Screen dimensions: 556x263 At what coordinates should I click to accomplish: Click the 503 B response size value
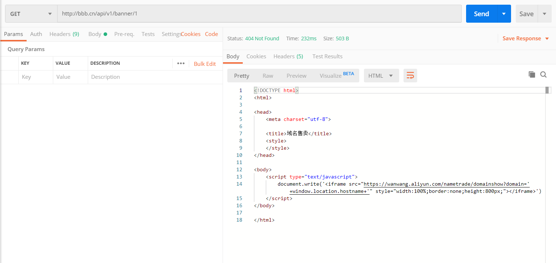coord(342,38)
